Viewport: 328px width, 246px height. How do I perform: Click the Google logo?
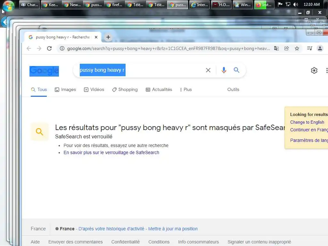click(x=44, y=71)
